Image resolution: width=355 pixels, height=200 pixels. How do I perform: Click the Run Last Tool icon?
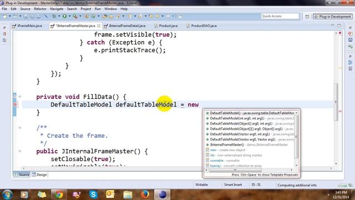75,16
